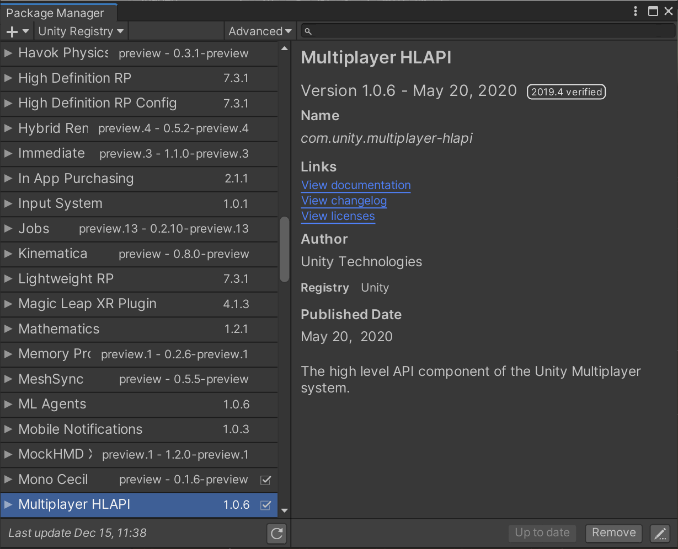The height and width of the screenshot is (549, 678).
Task: Select the Memory Profiler package row
Action: point(139,354)
